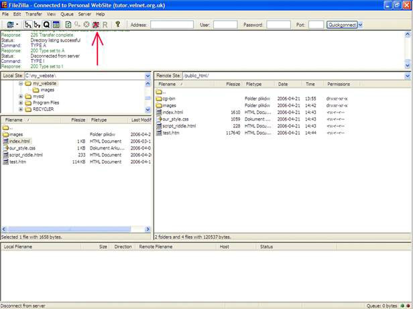Select remote test.htm file icon

coord(159,133)
